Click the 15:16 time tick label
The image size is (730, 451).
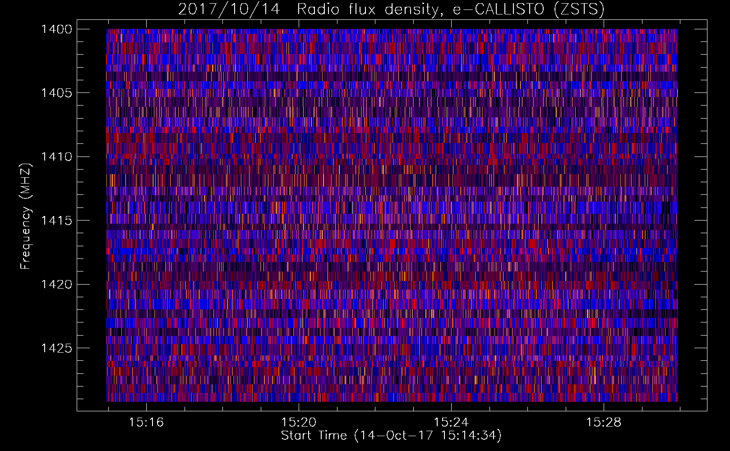(146, 423)
